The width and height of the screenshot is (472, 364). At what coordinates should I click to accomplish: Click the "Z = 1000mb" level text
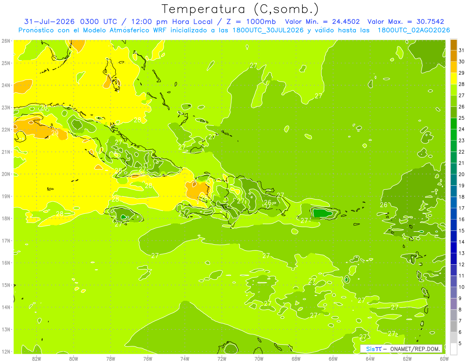click(251, 22)
